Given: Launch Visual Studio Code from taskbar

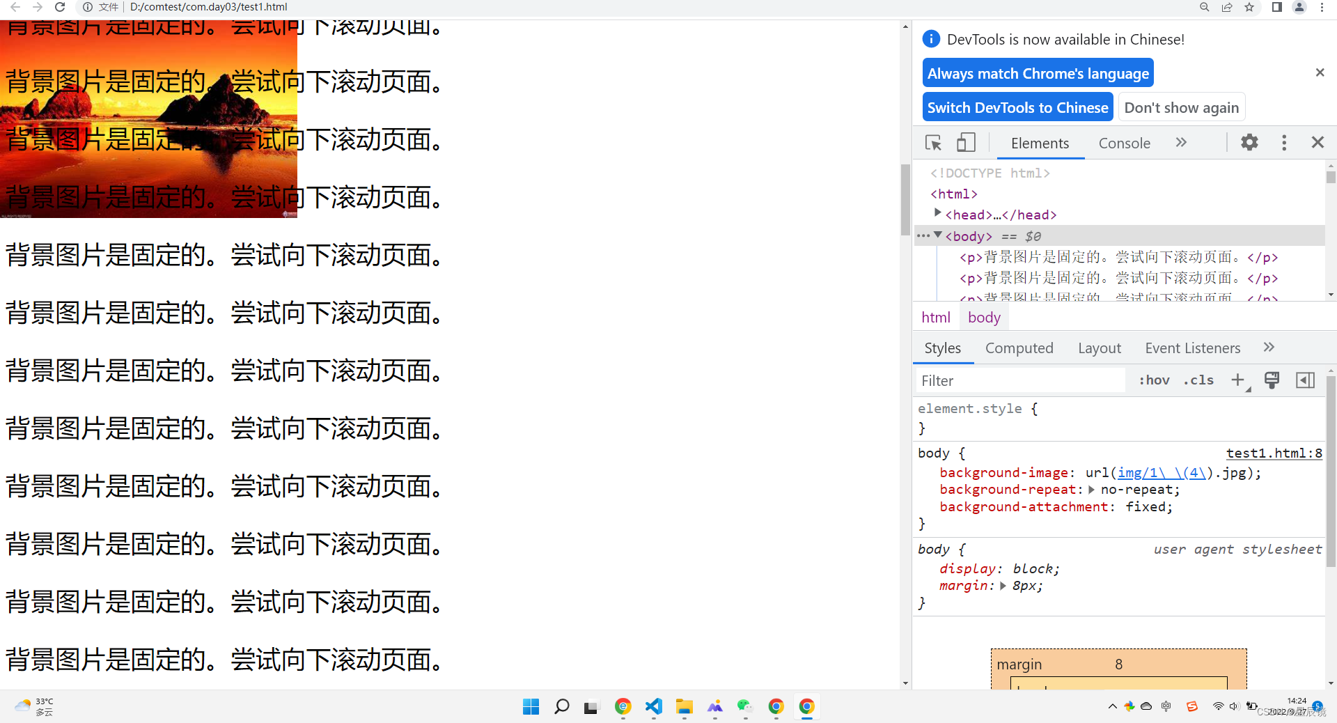Looking at the screenshot, I should (653, 707).
